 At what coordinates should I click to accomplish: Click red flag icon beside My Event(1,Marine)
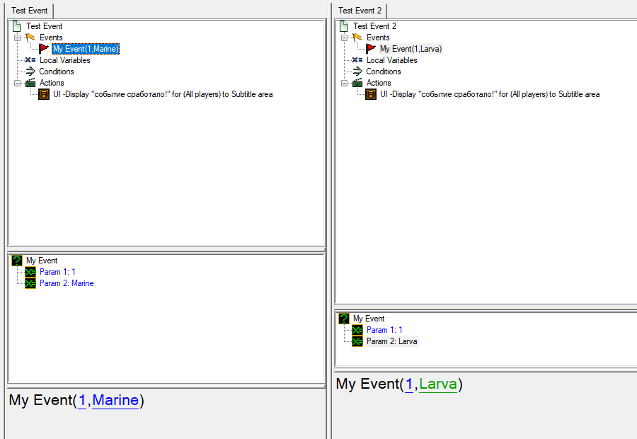(x=44, y=49)
